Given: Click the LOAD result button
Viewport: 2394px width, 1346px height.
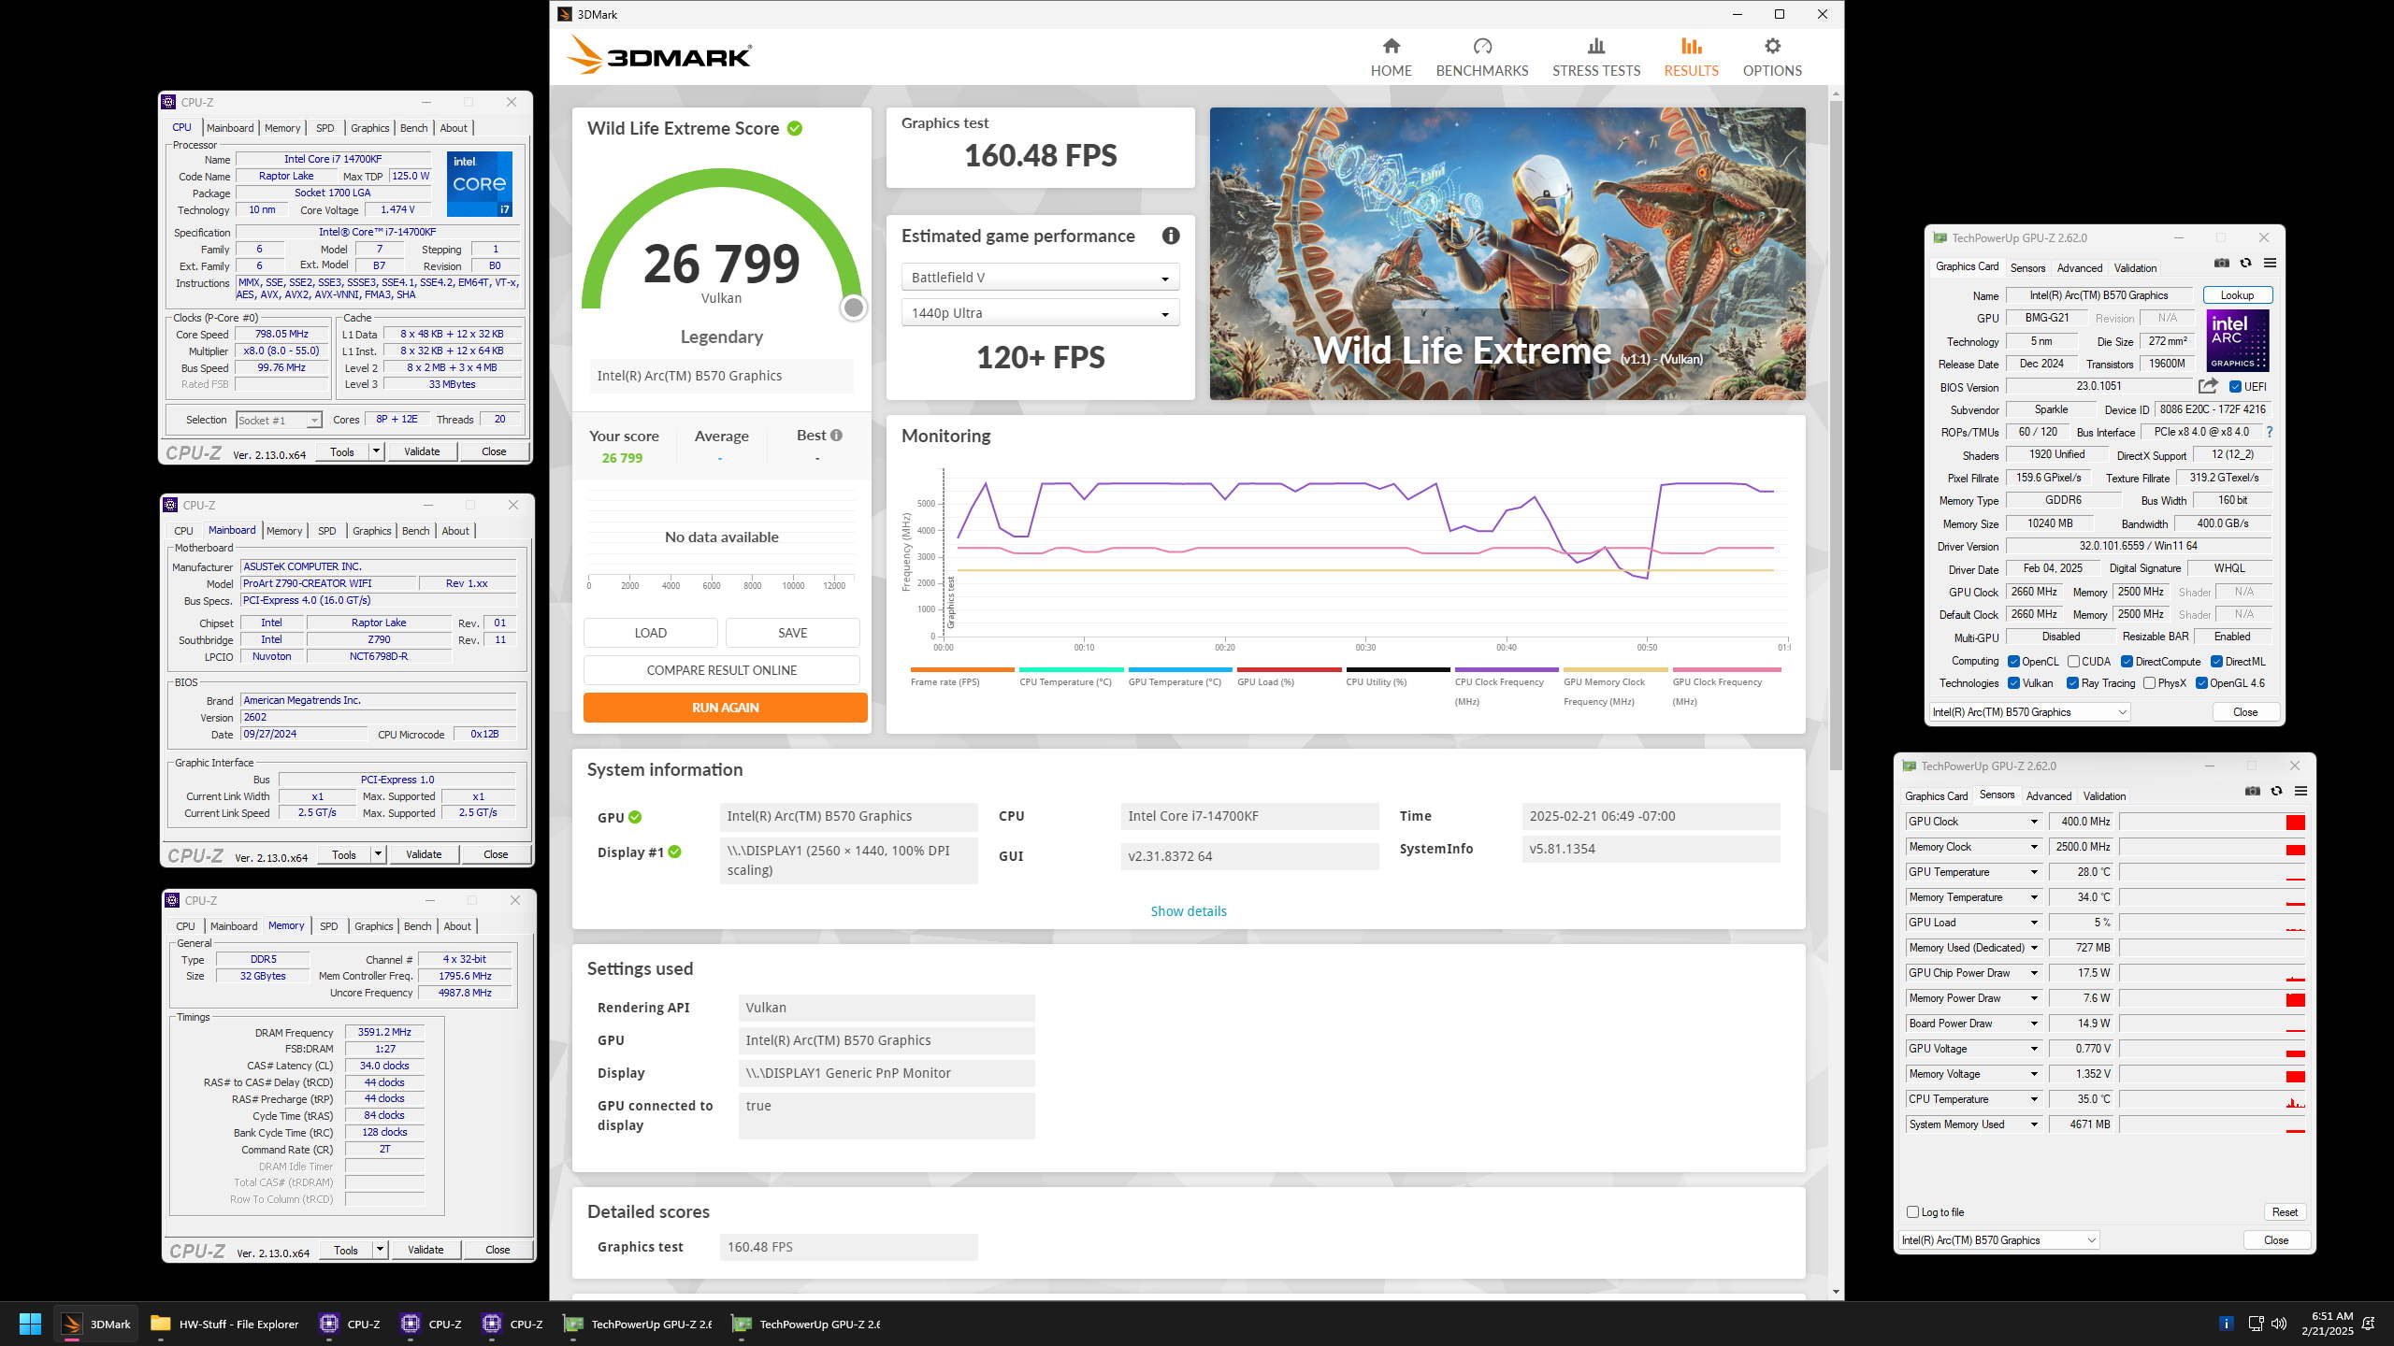Looking at the screenshot, I should click(650, 633).
